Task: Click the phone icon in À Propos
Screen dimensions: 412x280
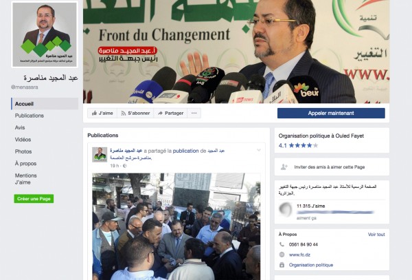Action: 282,244
